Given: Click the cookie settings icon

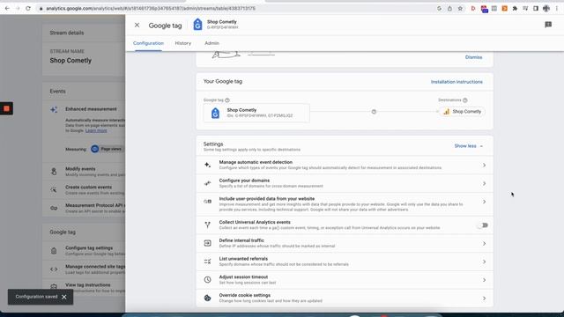Looking at the screenshot, I should pos(208,298).
